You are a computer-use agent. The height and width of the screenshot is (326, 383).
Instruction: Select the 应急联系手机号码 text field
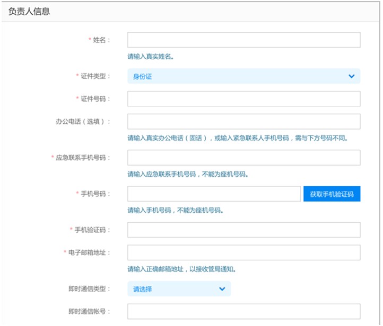[x=243, y=158]
